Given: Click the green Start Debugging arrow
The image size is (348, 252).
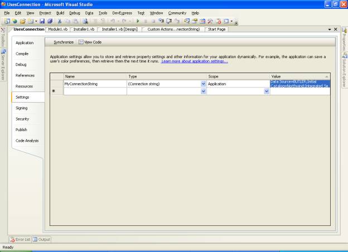Looking at the screenshot, I should 138,21.
